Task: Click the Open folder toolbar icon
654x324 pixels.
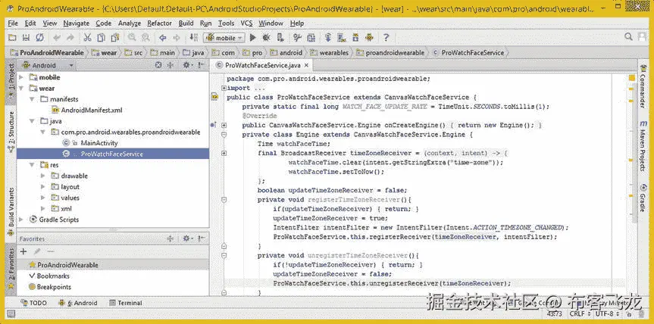Action: click(13, 38)
